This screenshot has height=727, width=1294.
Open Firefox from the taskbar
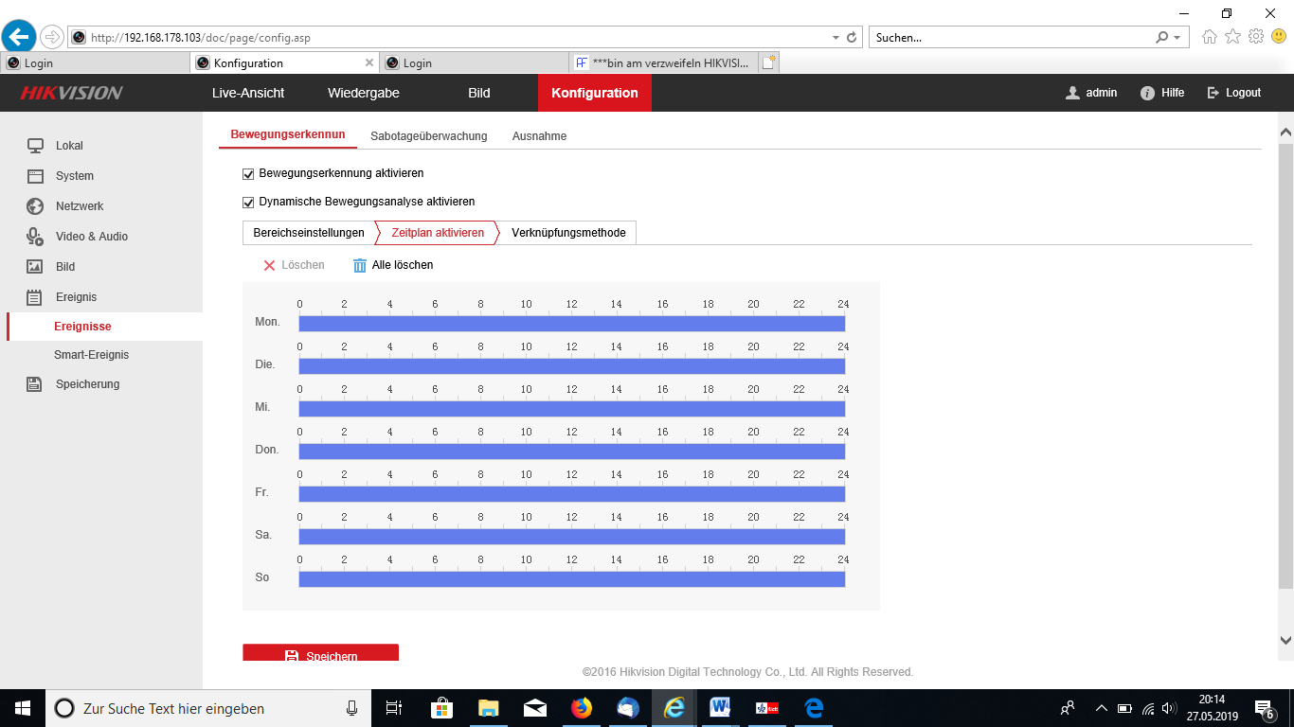pos(581,708)
